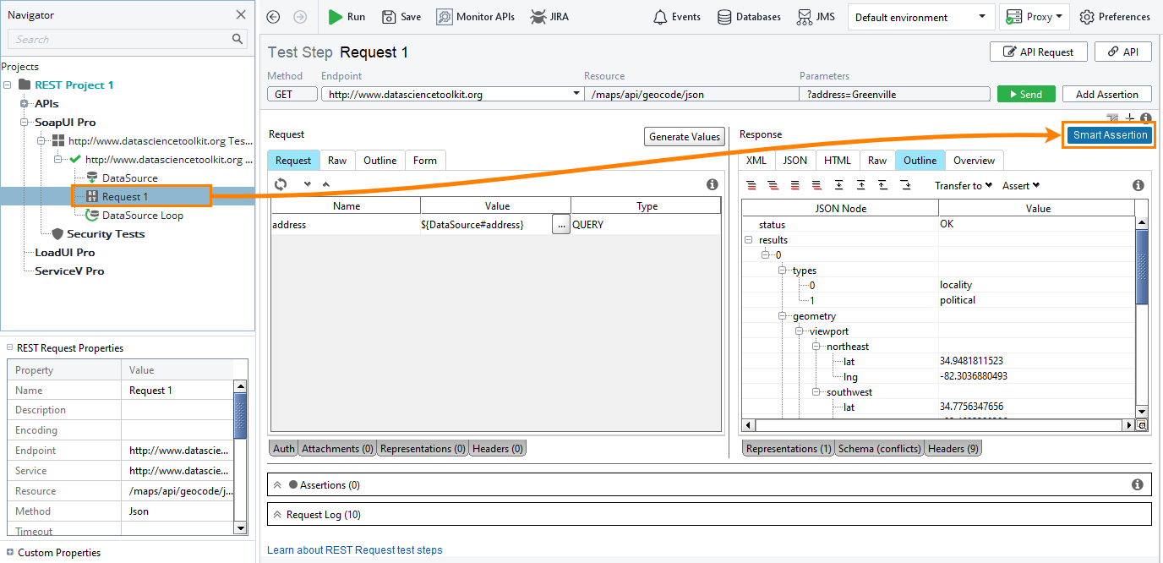Click the zoom icon at the Response pane corner

coord(1142,426)
